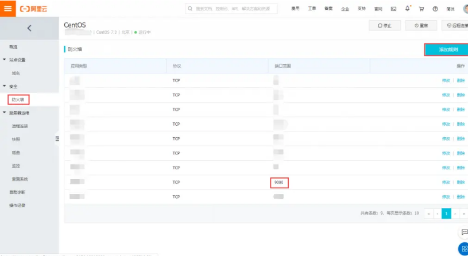
Task: Click 修改 on the port 9000 row
Action: pyautogui.click(x=446, y=182)
